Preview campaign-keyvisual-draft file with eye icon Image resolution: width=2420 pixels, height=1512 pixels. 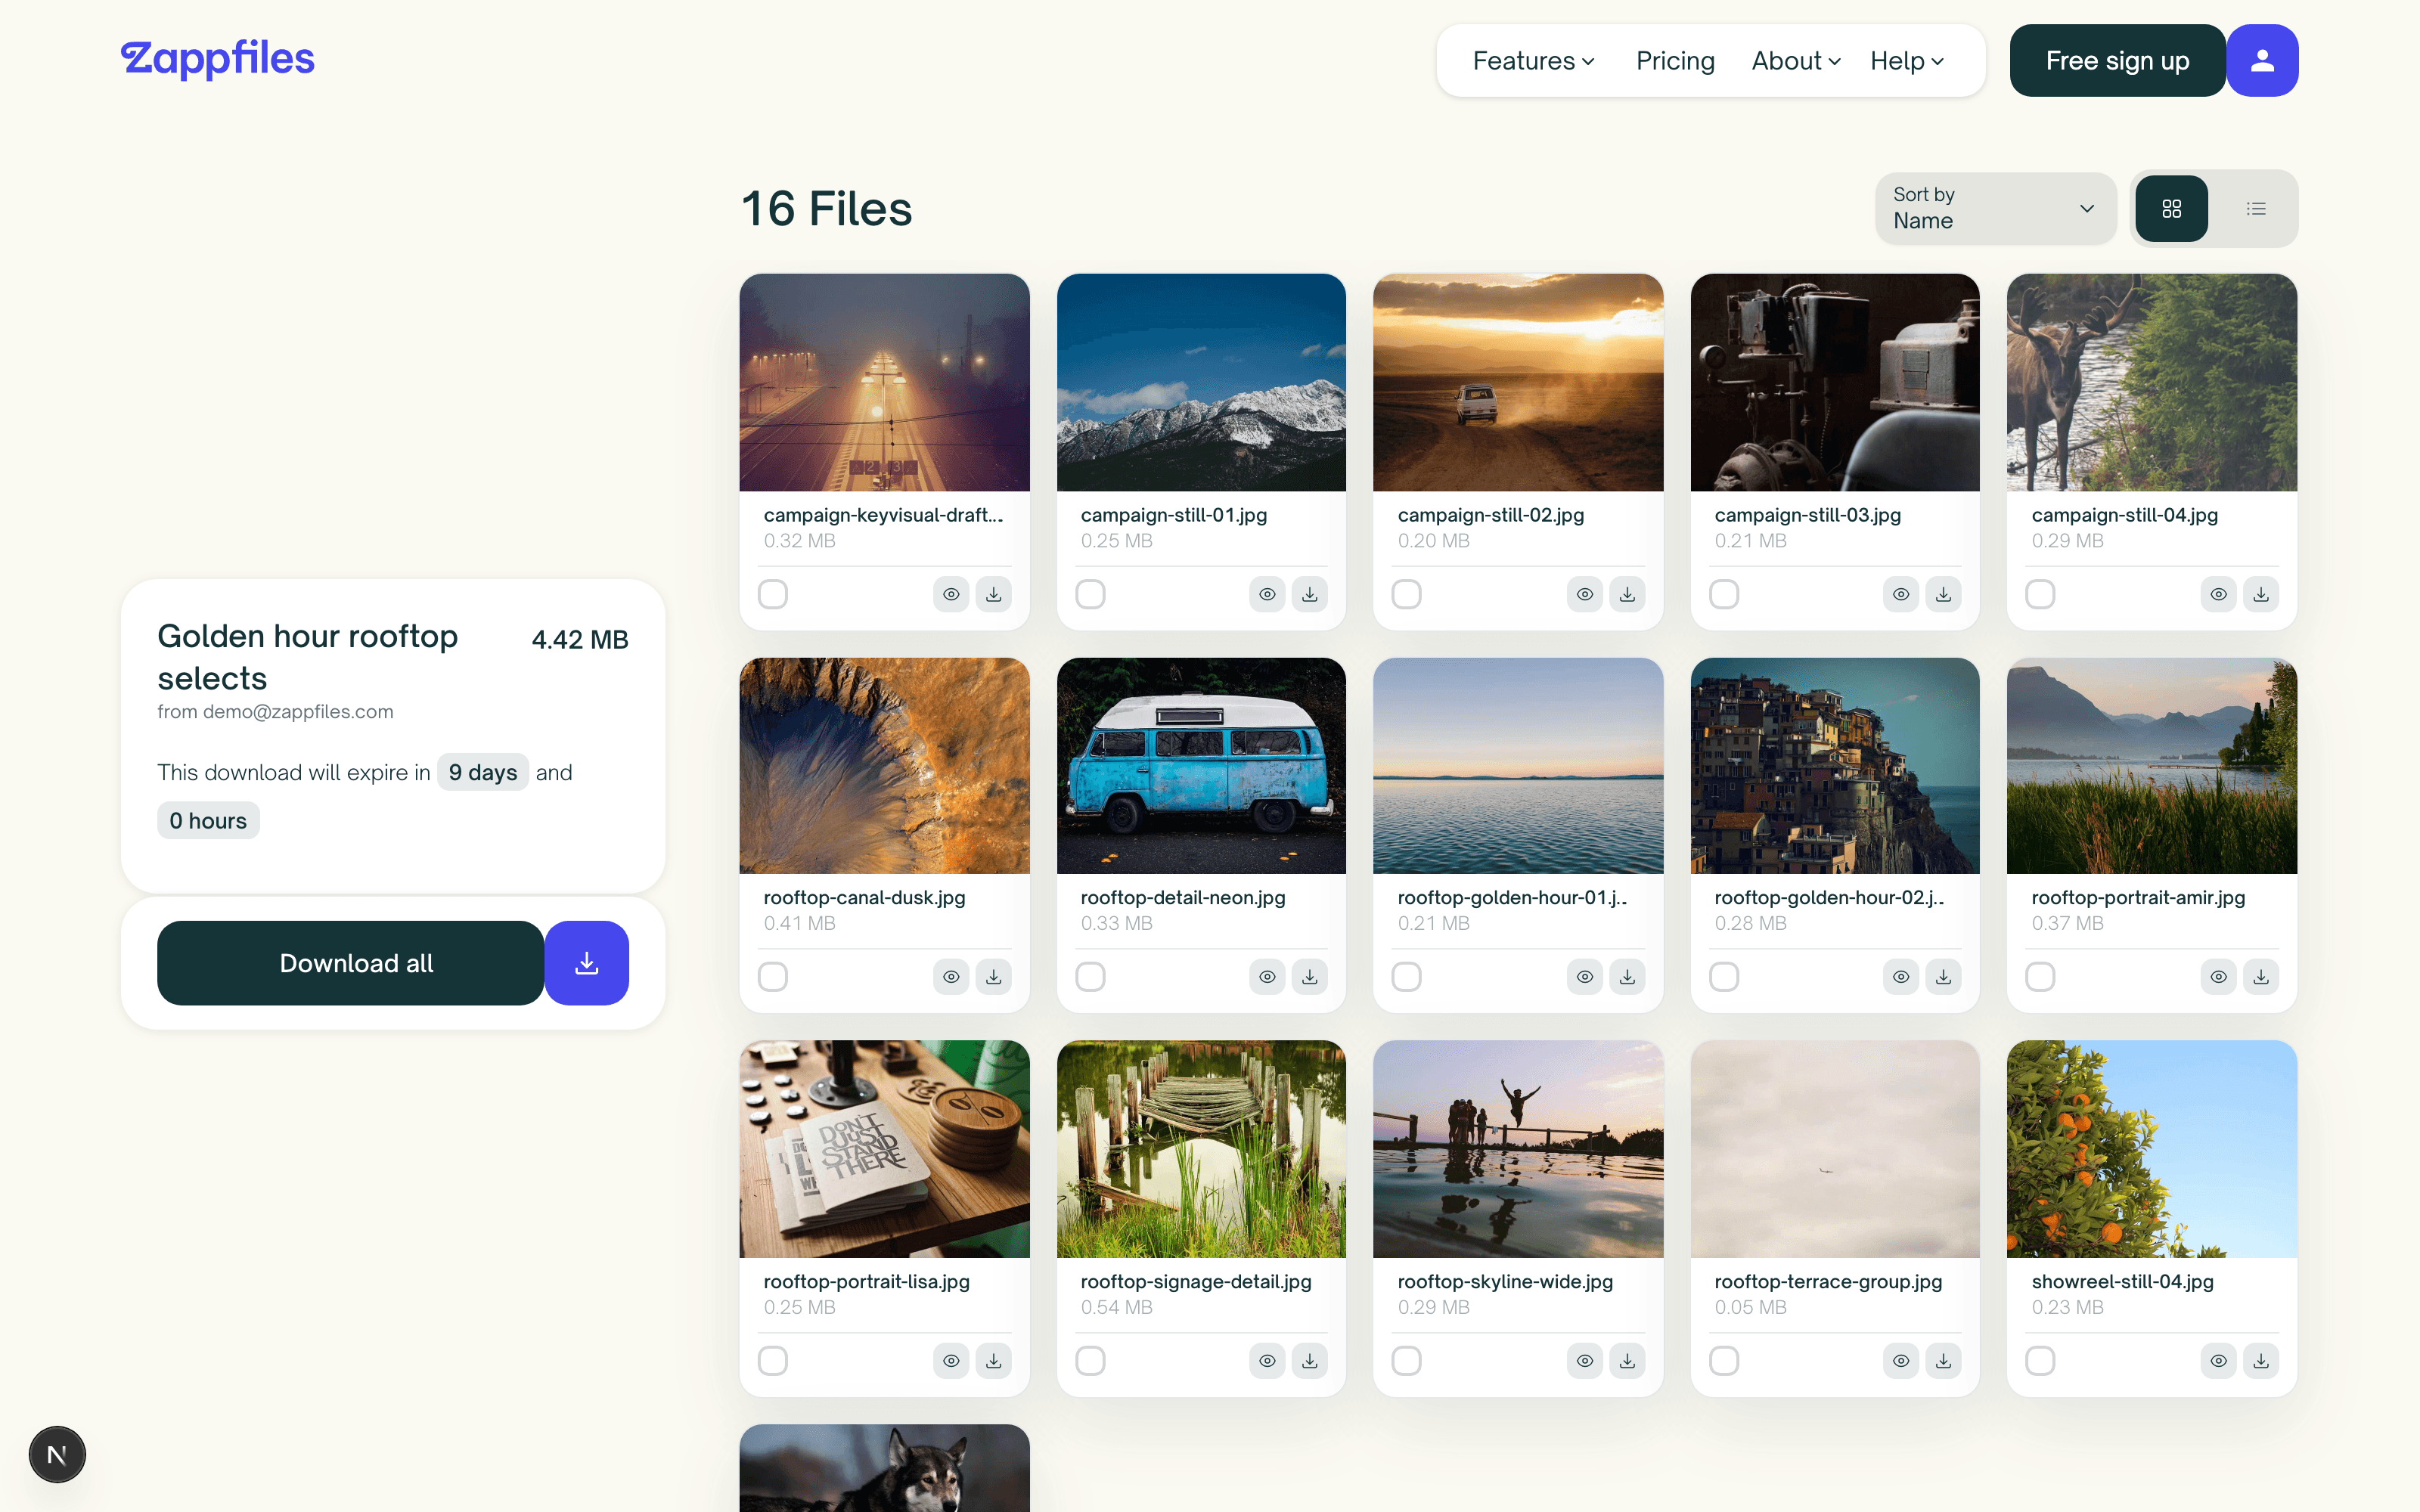point(951,594)
